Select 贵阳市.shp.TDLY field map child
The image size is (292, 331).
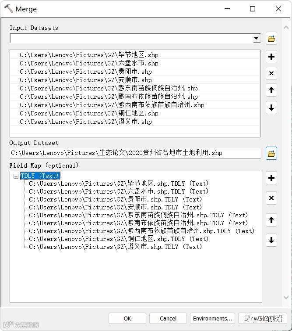click(x=116, y=199)
